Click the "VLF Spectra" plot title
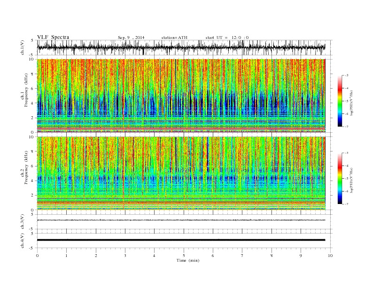Viewport: 372px width, 287px height. (x=53, y=37)
